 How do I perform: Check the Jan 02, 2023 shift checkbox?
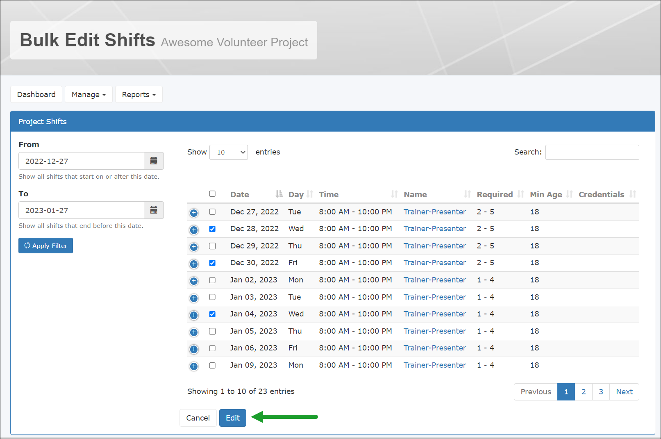(x=212, y=280)
